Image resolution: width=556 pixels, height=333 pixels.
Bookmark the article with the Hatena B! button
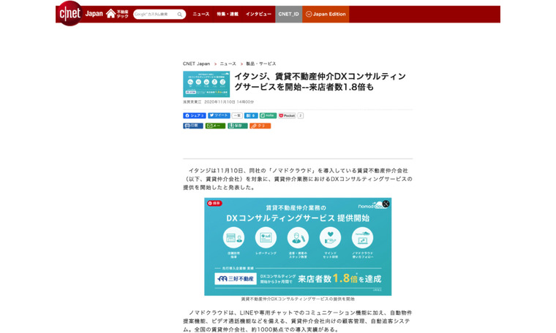[x=251, y=115]
